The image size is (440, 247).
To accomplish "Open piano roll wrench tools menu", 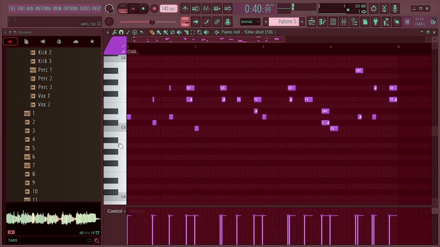I will tap(114, 32).
